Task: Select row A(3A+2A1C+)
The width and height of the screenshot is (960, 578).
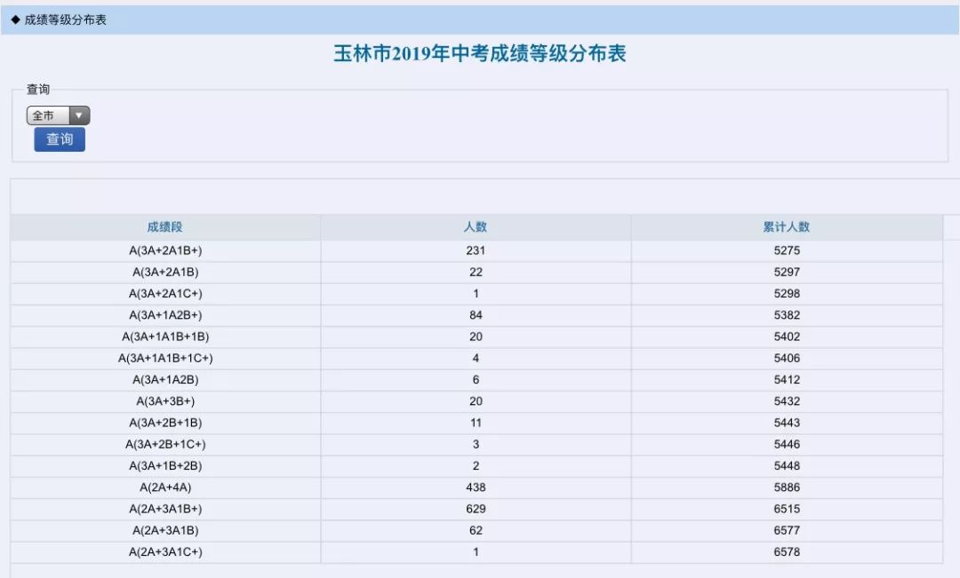Action: [x=476, y=294]
